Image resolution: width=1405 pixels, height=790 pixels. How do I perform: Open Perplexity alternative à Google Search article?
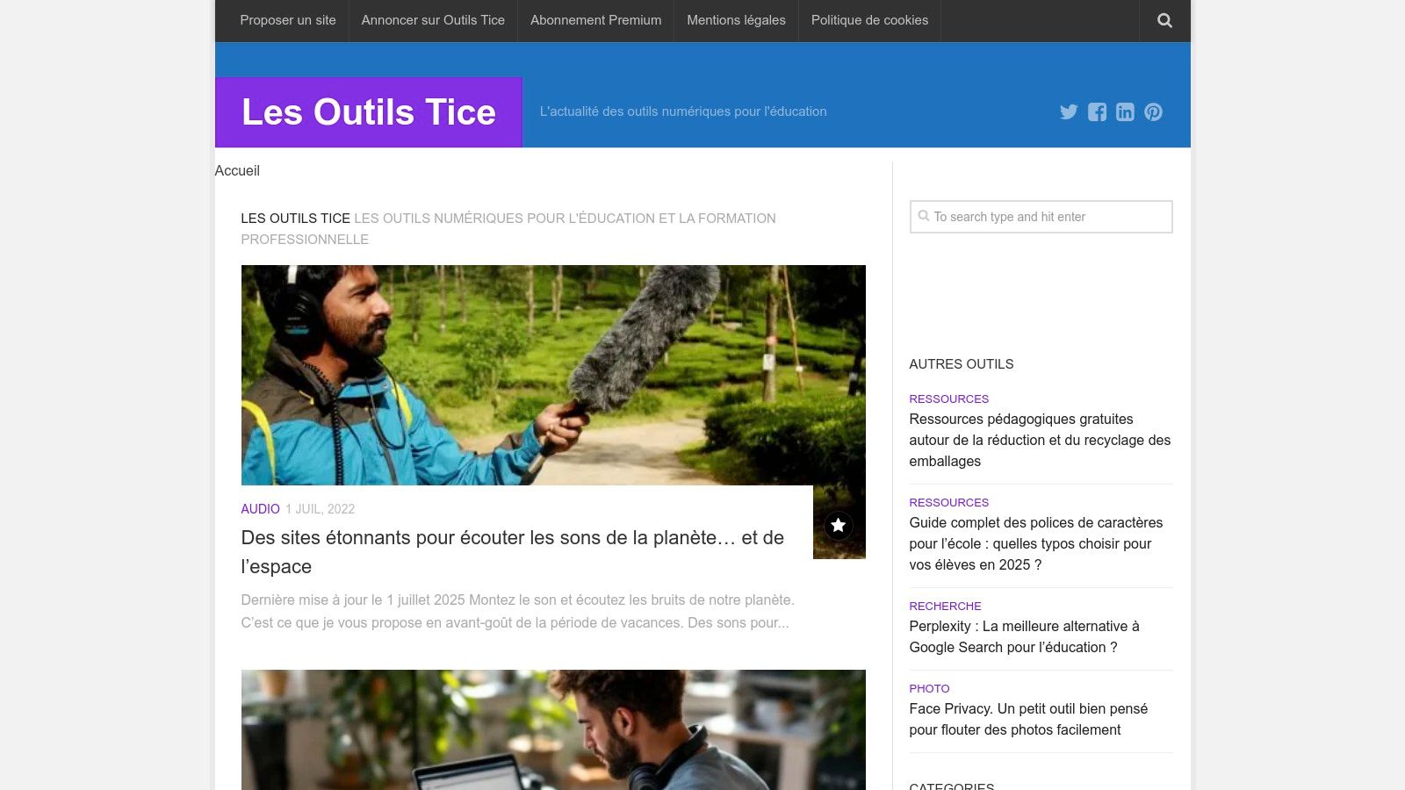pyautogui.click(x=1024, y=636)
